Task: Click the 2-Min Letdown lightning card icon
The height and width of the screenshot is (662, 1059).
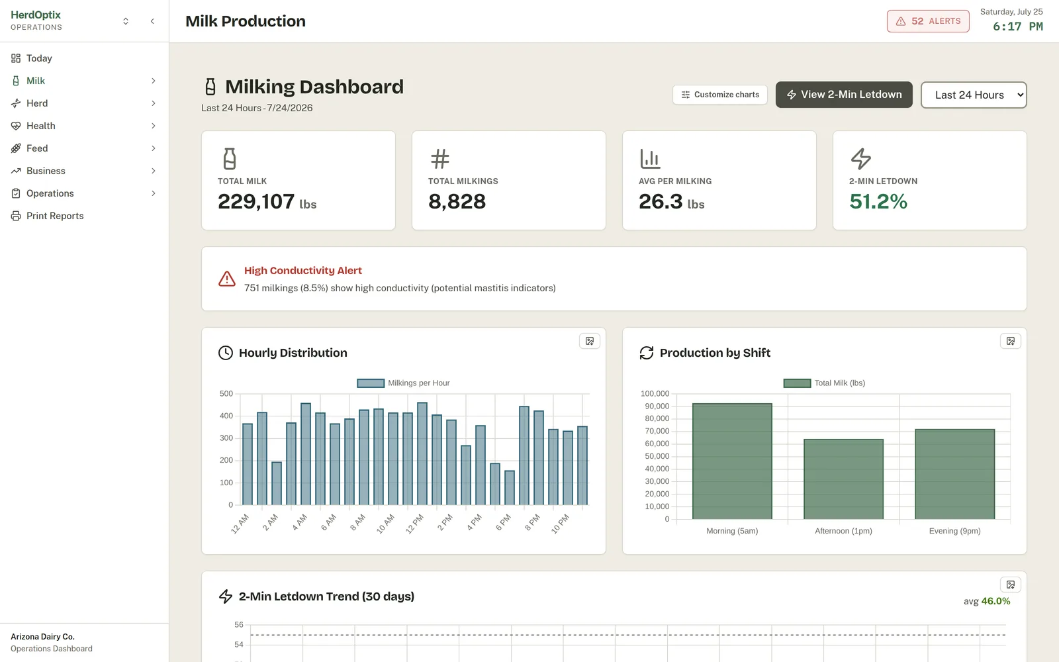Action: tap(860, 159)
